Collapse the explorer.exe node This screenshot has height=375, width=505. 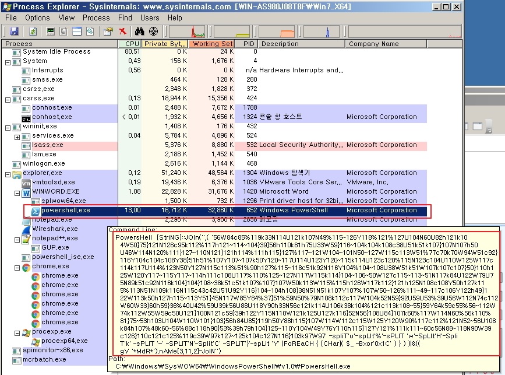pos(8,175)
